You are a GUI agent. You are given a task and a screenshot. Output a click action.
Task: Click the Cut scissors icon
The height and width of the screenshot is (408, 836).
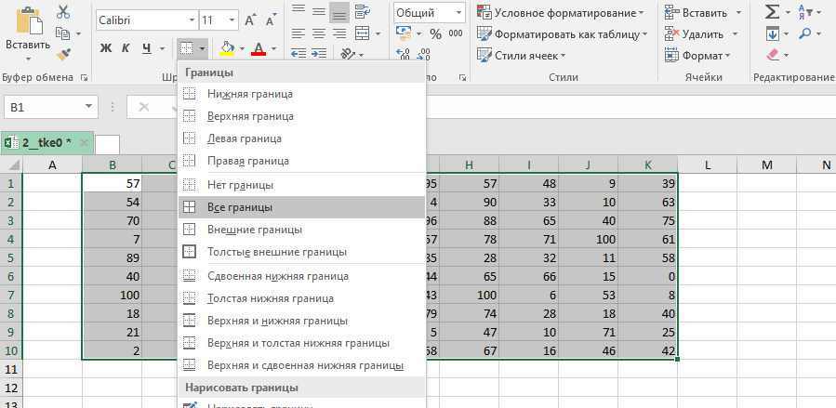pos(63,12)
